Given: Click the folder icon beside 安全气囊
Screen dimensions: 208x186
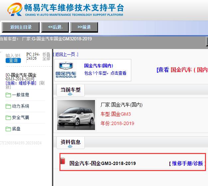Looking at the screenshot, I should pyautogui.click(x=8, y=117).
